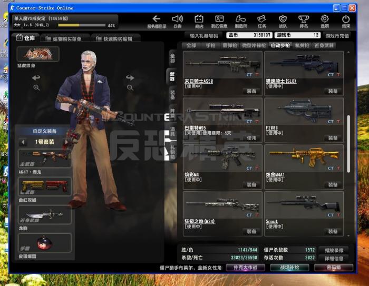
Task: Click weapon list scroll-down arrow
Action: click(x=348, y=235)
